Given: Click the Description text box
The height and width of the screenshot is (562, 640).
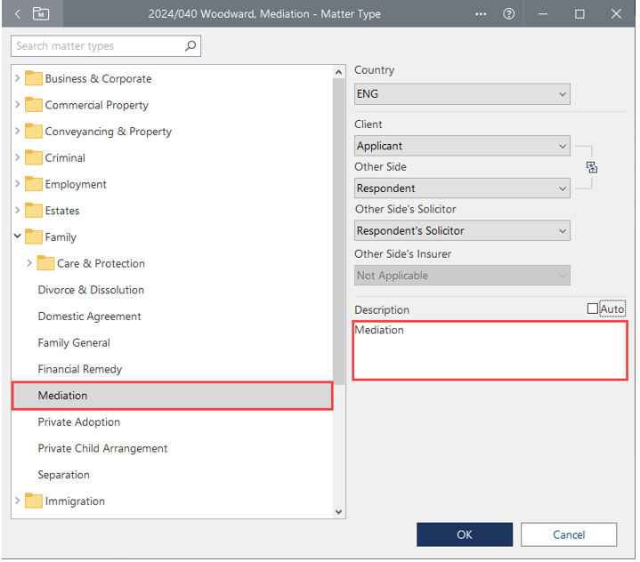Looking at the screenshot, I should (490, 350).
